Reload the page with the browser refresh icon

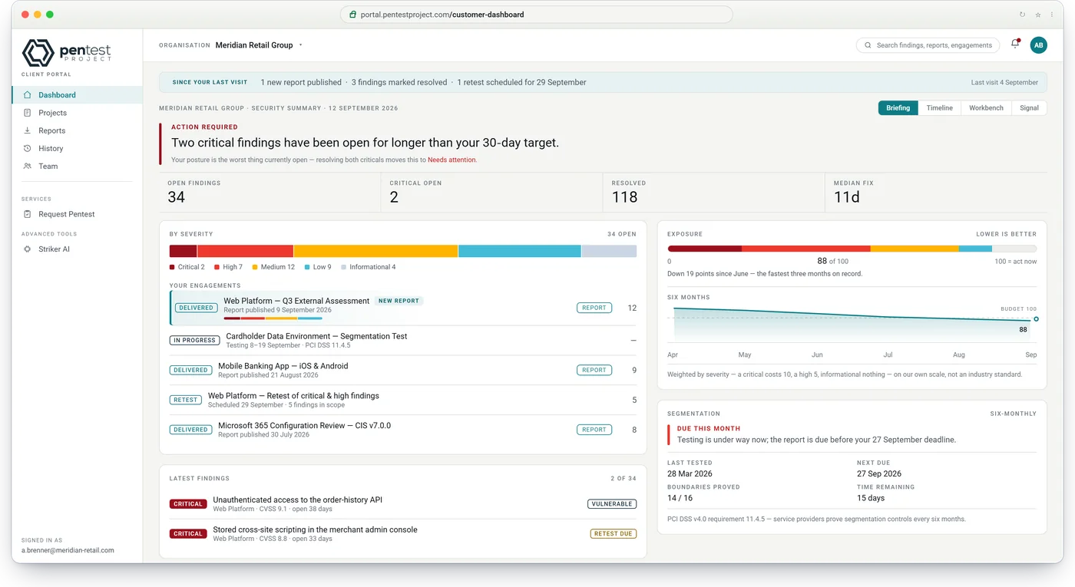1022,15
